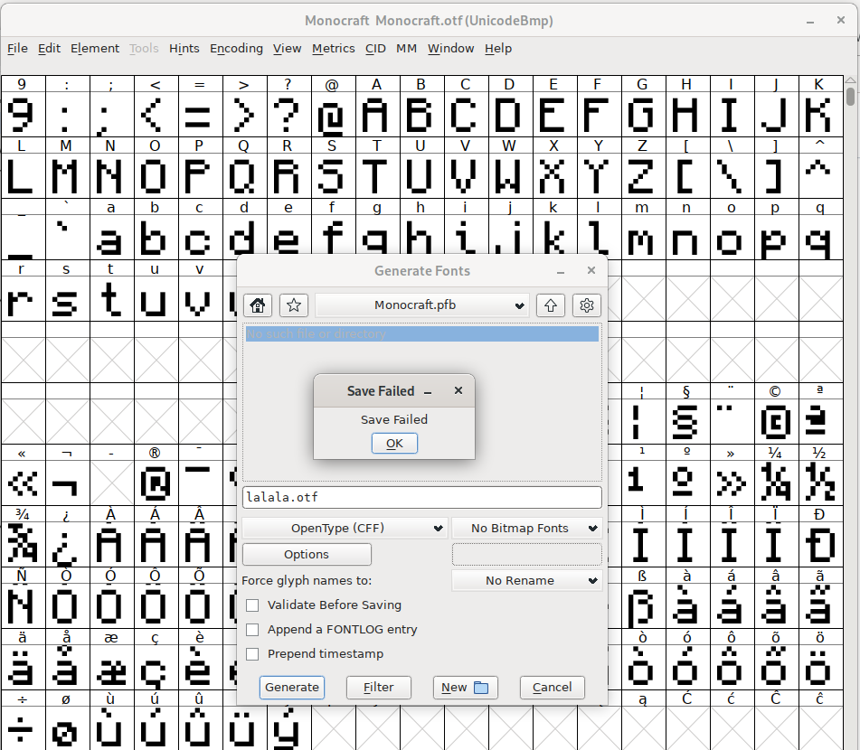Open the OpenType (CFF) format dropdown

(345, 528)
